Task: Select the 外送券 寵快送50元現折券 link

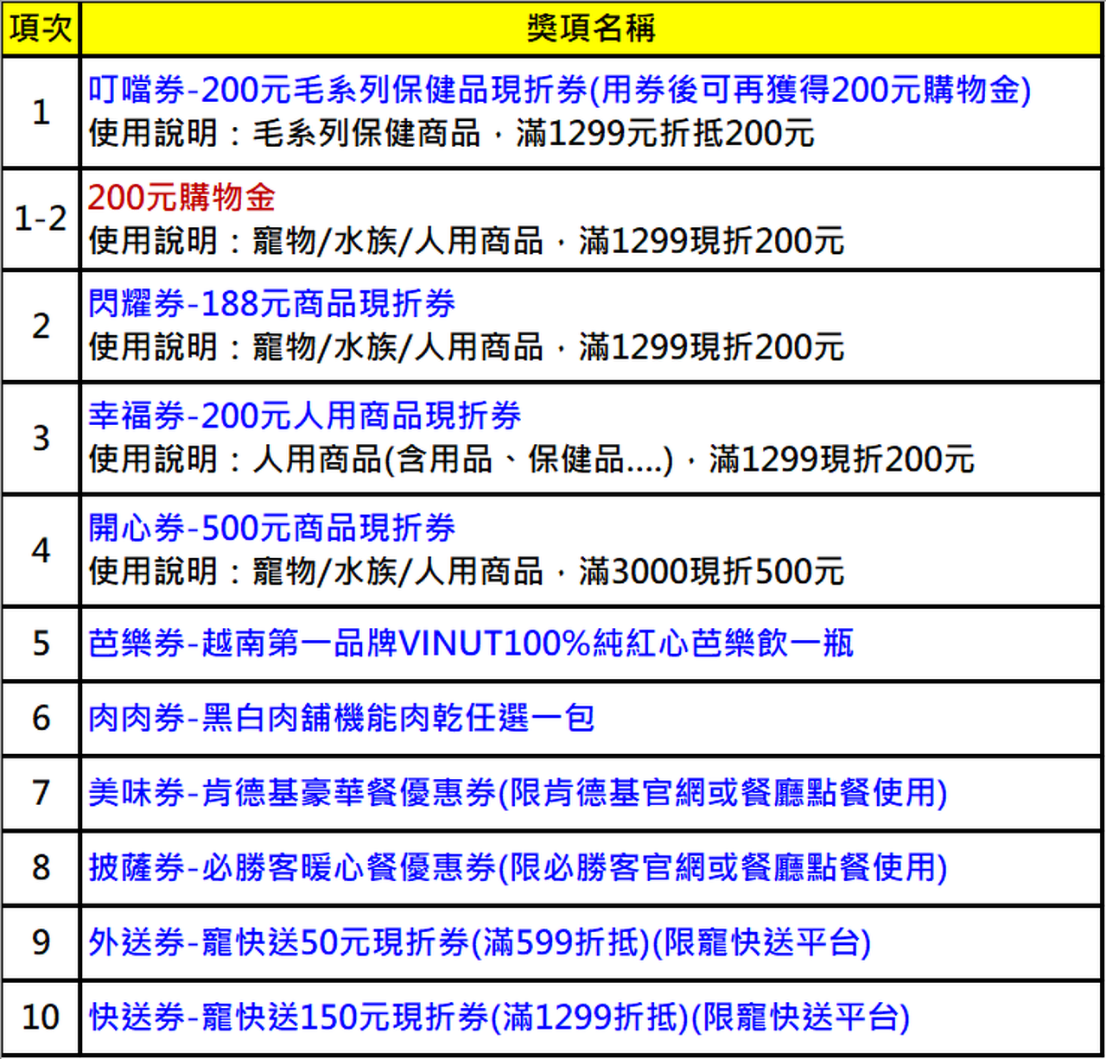Action: point(480,942)
